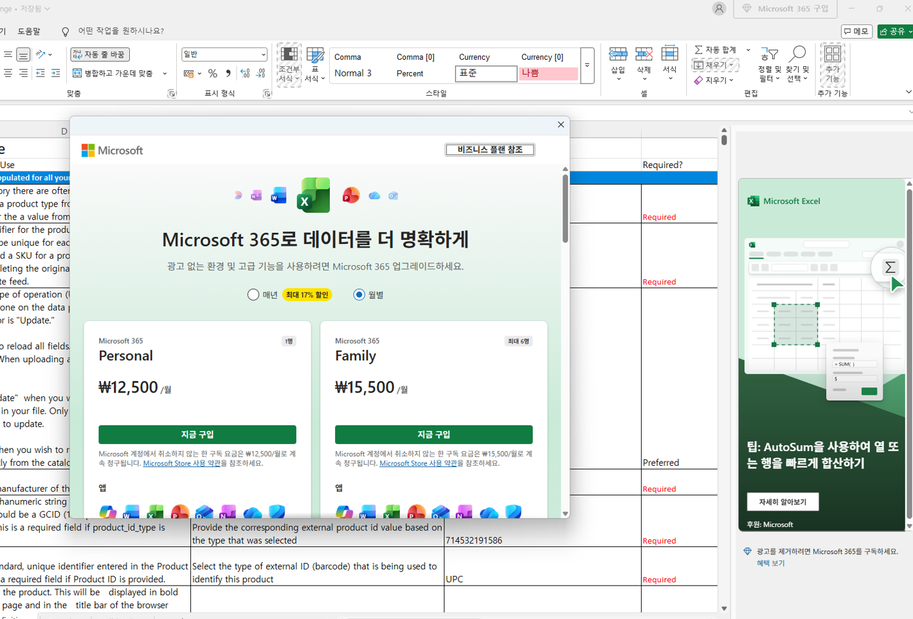
Task: Click AutoSum (자동 합계)
Action: tap(716, 50)
